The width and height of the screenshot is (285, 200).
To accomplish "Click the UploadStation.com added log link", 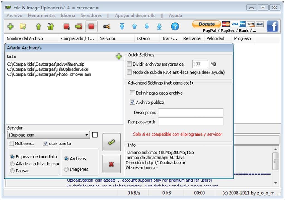I will [x=139, y=180].
